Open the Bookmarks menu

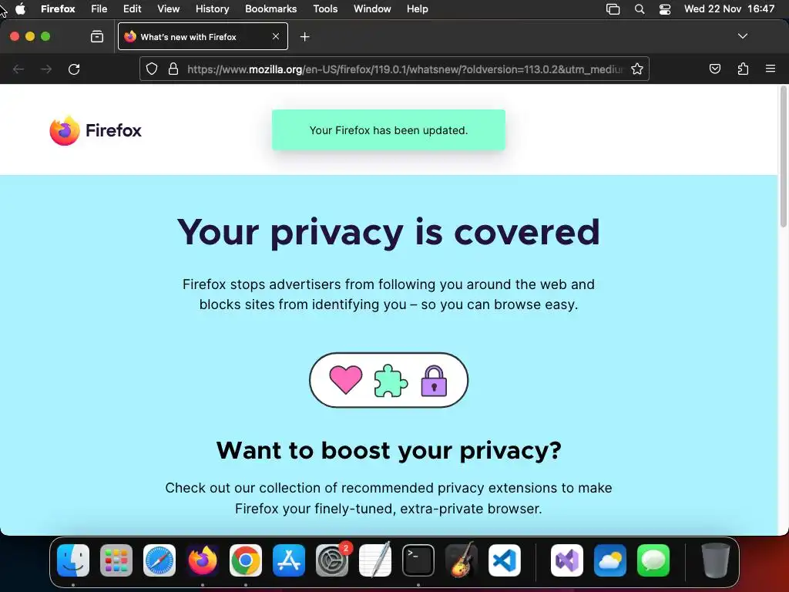270,8
